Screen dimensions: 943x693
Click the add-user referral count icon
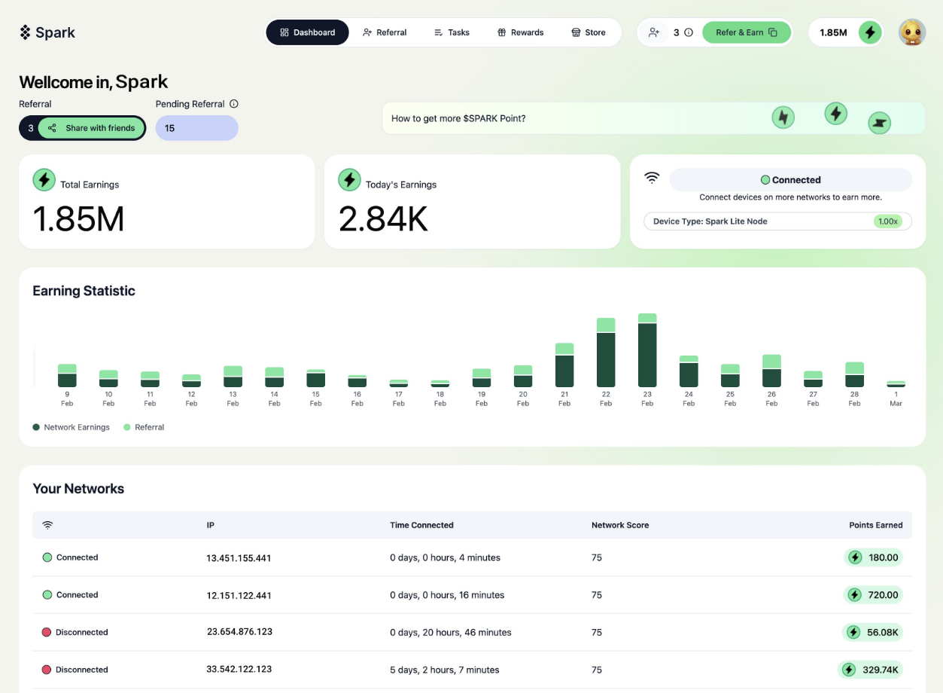(x=654, y=32)
